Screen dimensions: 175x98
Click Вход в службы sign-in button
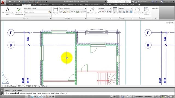tap(142, 2)
